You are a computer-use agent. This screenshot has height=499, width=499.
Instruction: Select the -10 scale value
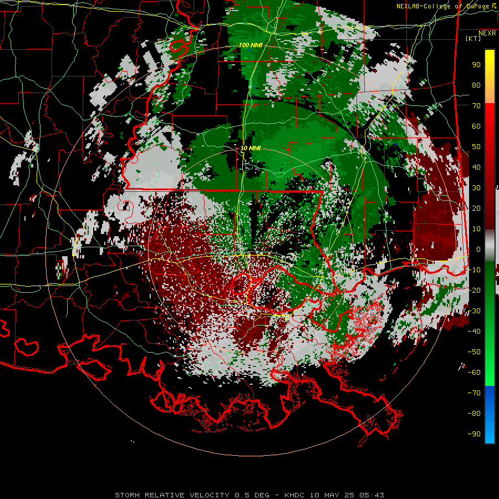[474, 270]
